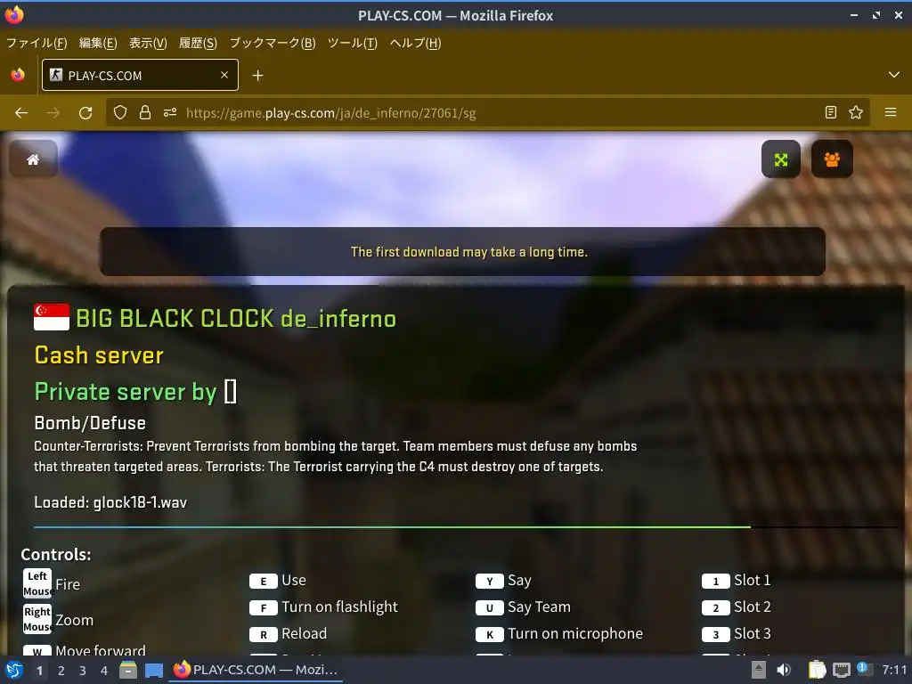The height and width of the screenshot is (684, 912).
Task: Switch to workspace 4 in taskbar
Action: coord(104,671)
